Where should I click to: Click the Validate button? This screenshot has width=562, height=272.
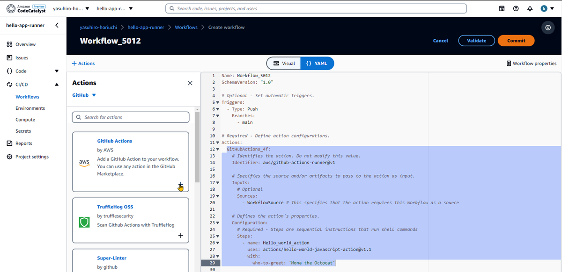[476, 41]
